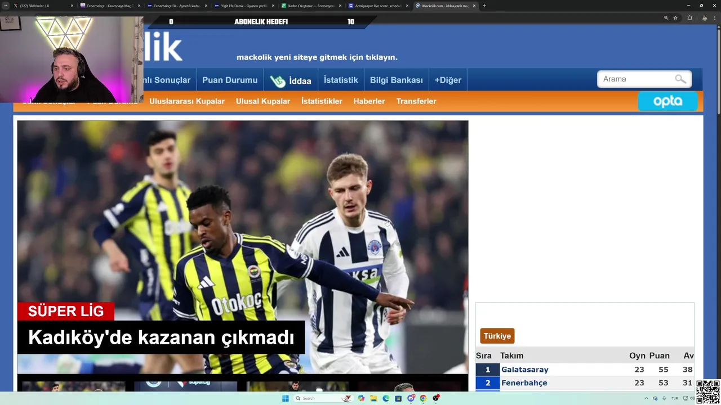The width and height of the screenshot is (721, 405).
Task: Click the opta logo button
Action: tap(667, 101)
